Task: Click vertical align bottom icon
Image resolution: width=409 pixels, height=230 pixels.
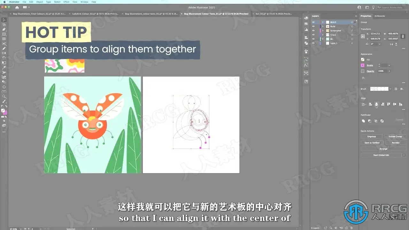Action: [401, 104]
